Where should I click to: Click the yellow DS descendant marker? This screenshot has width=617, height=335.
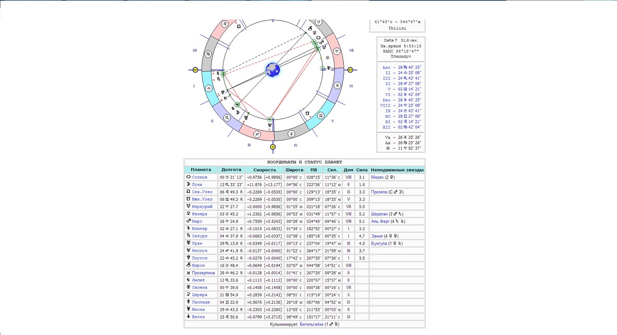point(350,70)
